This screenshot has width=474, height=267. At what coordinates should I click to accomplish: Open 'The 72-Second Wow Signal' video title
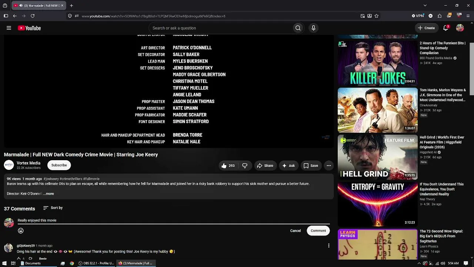pyautogui.click(x=441, y=236)
